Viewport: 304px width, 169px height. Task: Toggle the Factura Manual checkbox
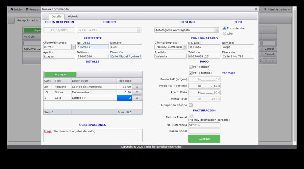coord(191,116)
